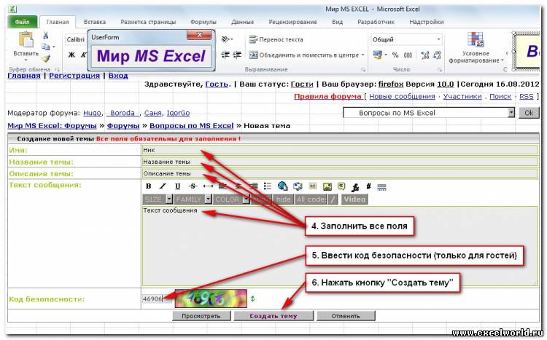547x340 pixels.
Task: Switch to the Вставка tab
Action: click(95, 22)
